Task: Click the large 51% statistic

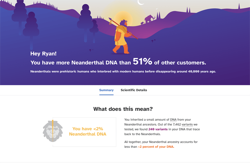Action: click(143, 61)
